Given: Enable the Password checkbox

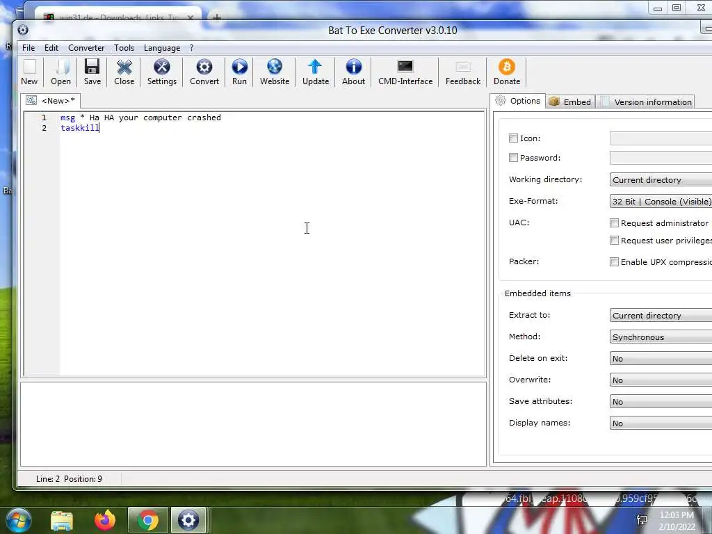Looking at the screenshot, I should [513, 158].
